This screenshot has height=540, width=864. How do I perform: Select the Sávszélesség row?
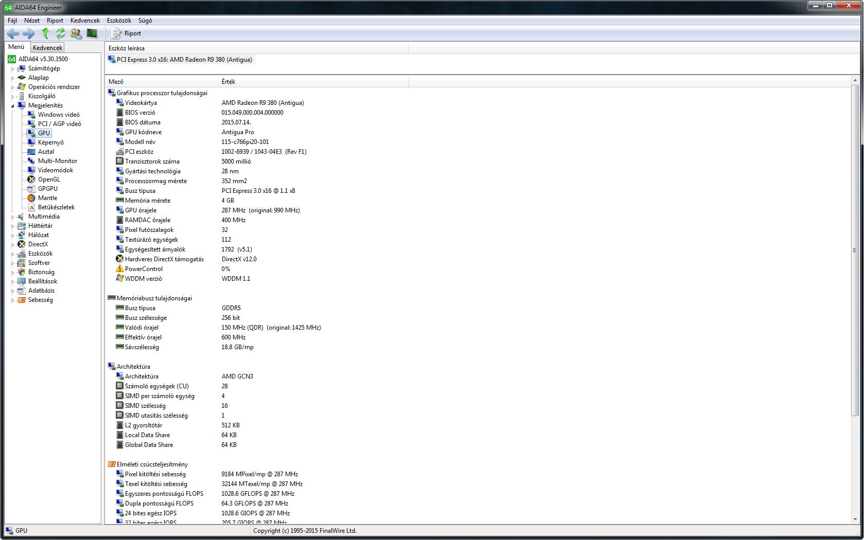[185, 347]
